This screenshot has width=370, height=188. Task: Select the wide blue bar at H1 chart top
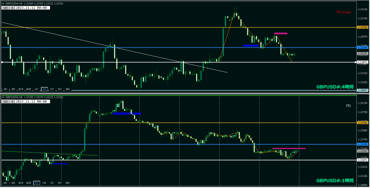tap(127, 114)
